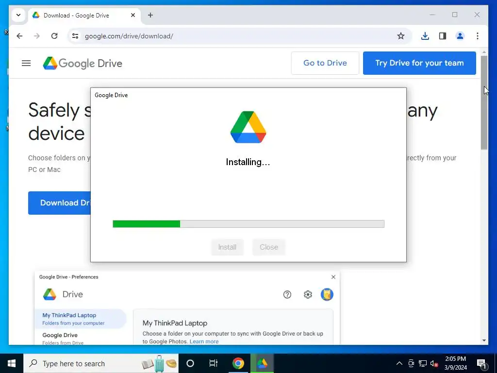497x373 pixels.
Task: Open Task View on taskbar
Action: pyautogui.click(x=214, y=363)
